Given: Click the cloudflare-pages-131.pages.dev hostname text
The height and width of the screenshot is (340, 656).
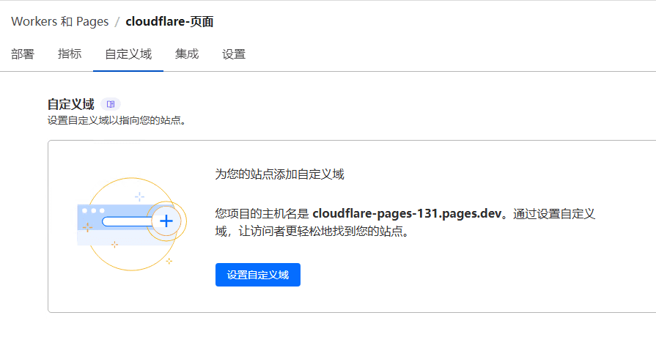Looking at the screenshot, I should 407,214.
